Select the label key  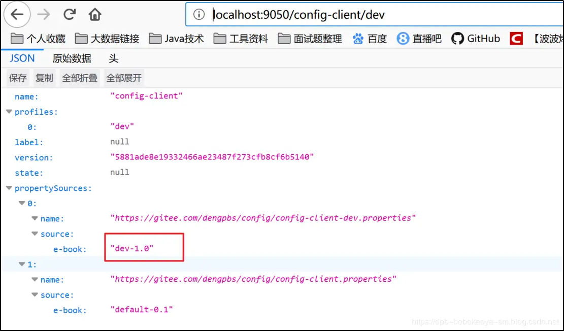[29, 143]
